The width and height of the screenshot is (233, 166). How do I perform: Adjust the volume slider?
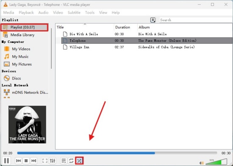(x=216, y=162)
